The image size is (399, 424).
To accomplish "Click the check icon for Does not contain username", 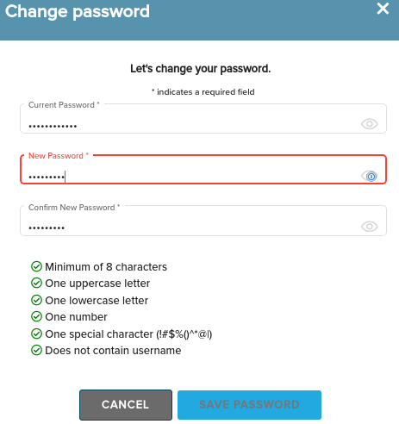I will tap(36, 350).
